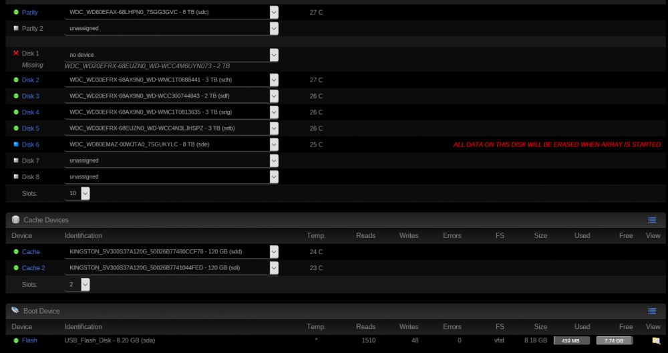The height and width of the screenshot is (353, 668).
Task: Open the Disk 4 link
Action: tap(31, 112)
